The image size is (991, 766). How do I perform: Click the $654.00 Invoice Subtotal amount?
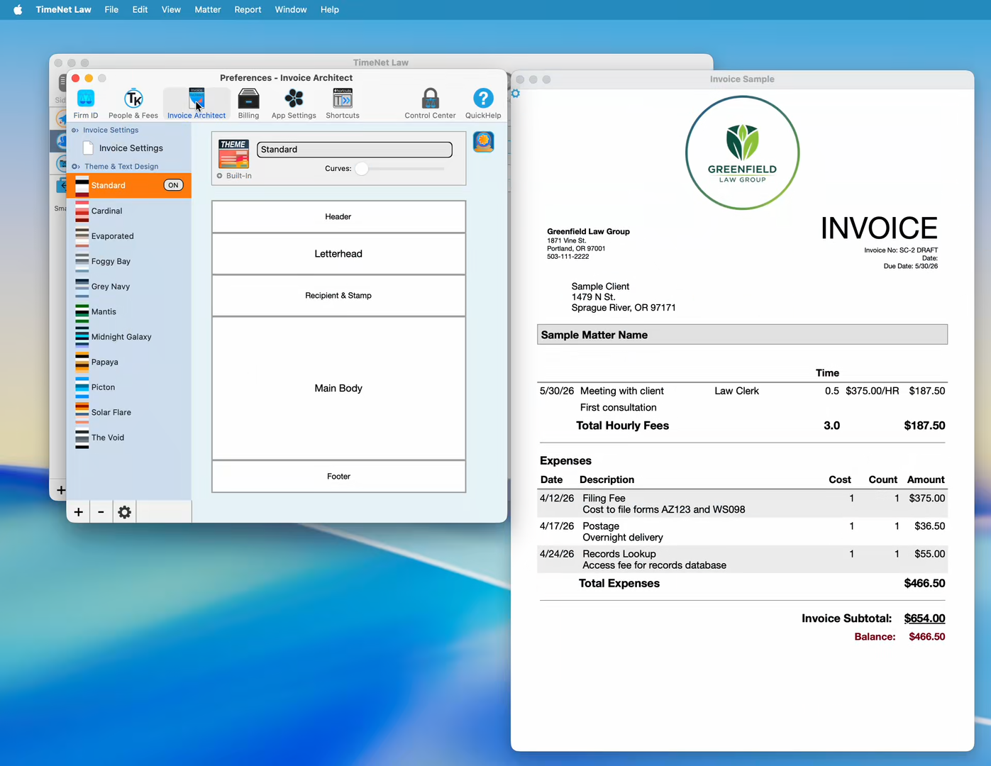coord(924,618)
